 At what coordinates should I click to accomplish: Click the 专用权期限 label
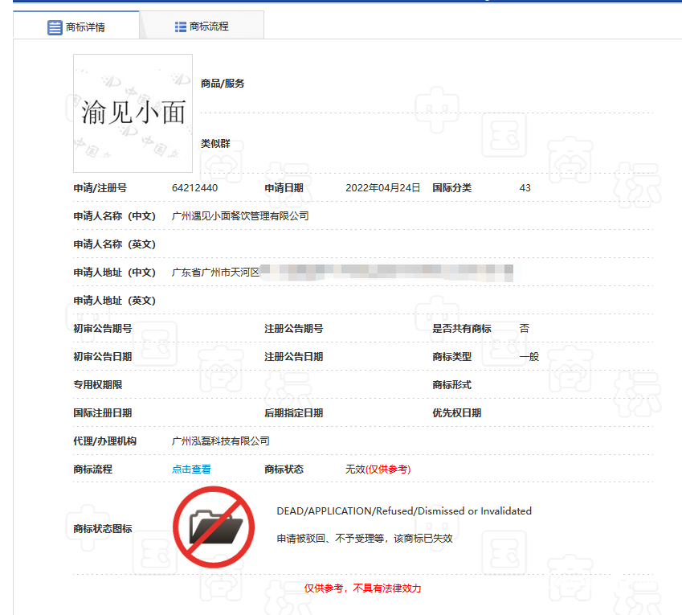[98, 385]
